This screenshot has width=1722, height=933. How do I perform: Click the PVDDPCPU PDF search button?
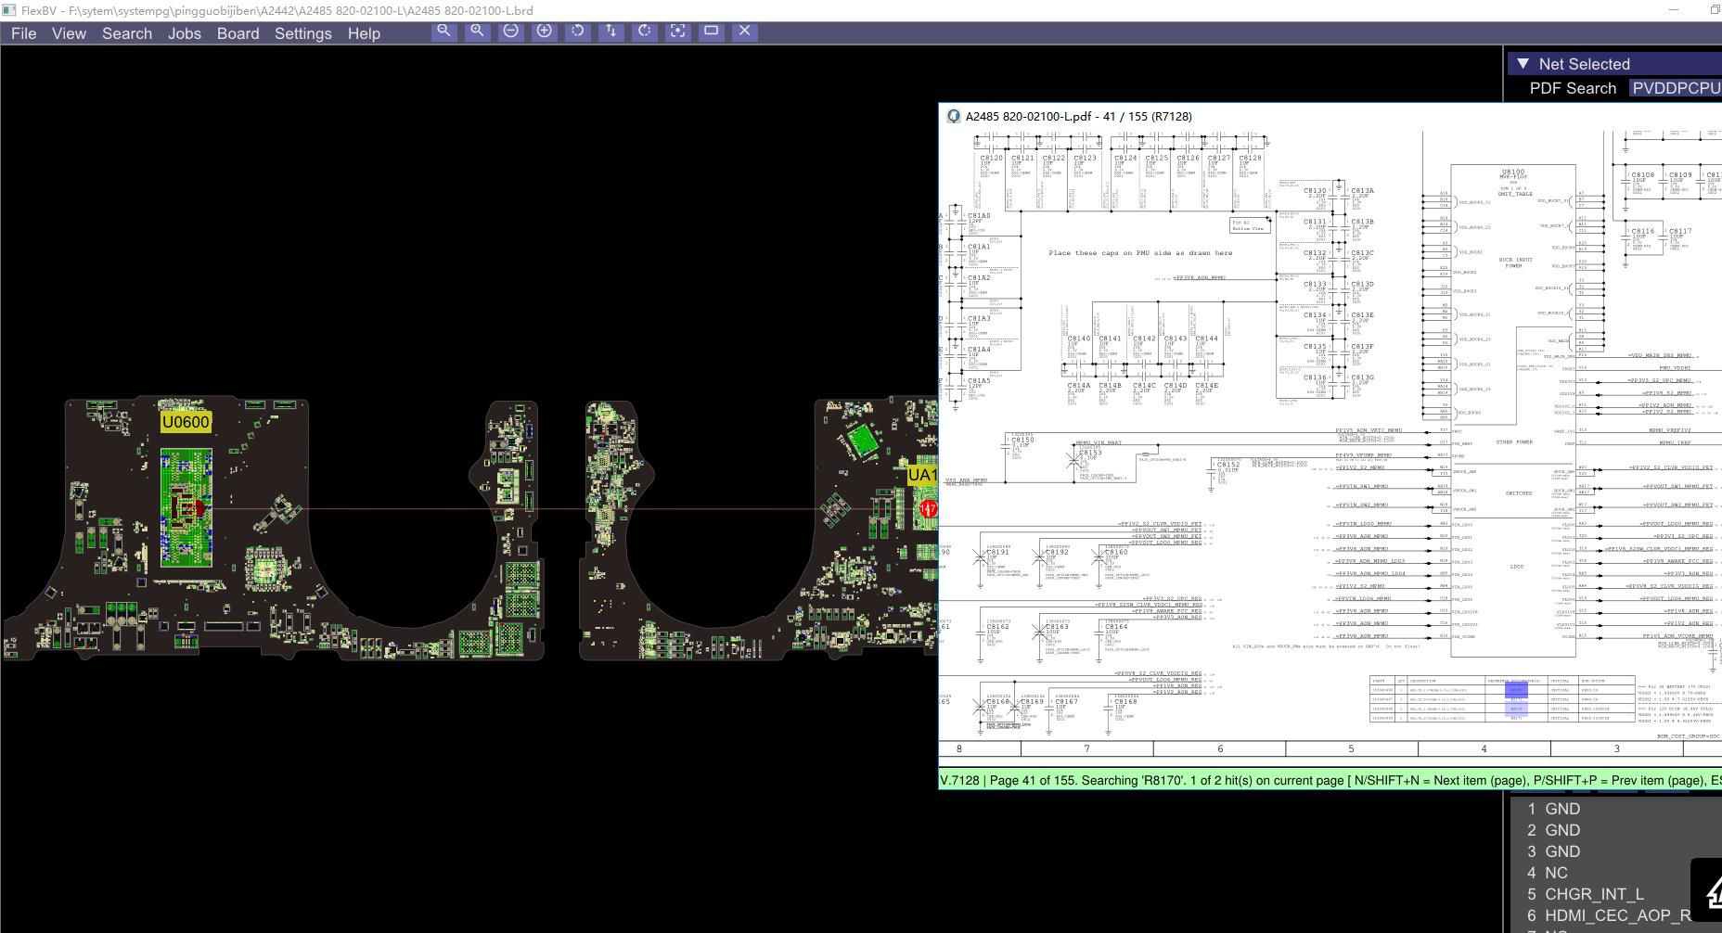[x=1676, y=88]
